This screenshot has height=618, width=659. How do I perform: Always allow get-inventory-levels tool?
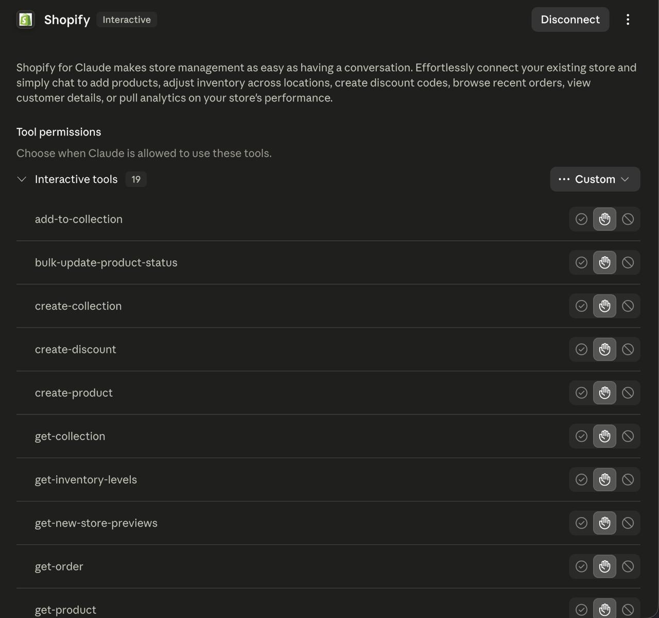pyautogui.click(x=581, y=479)
